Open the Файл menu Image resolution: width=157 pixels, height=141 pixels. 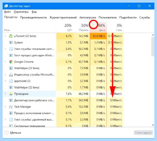7,12
